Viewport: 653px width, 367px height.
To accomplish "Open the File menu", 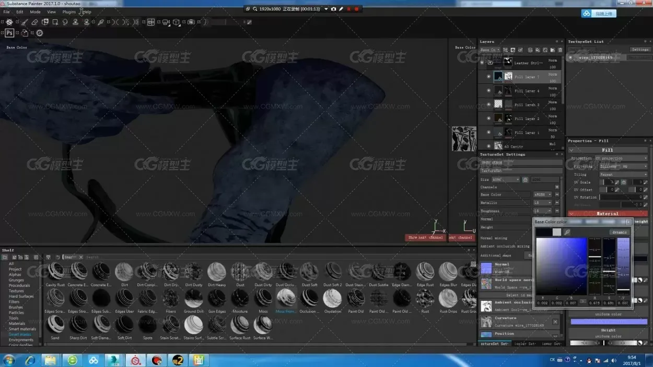I will click(x=6, y=11).
